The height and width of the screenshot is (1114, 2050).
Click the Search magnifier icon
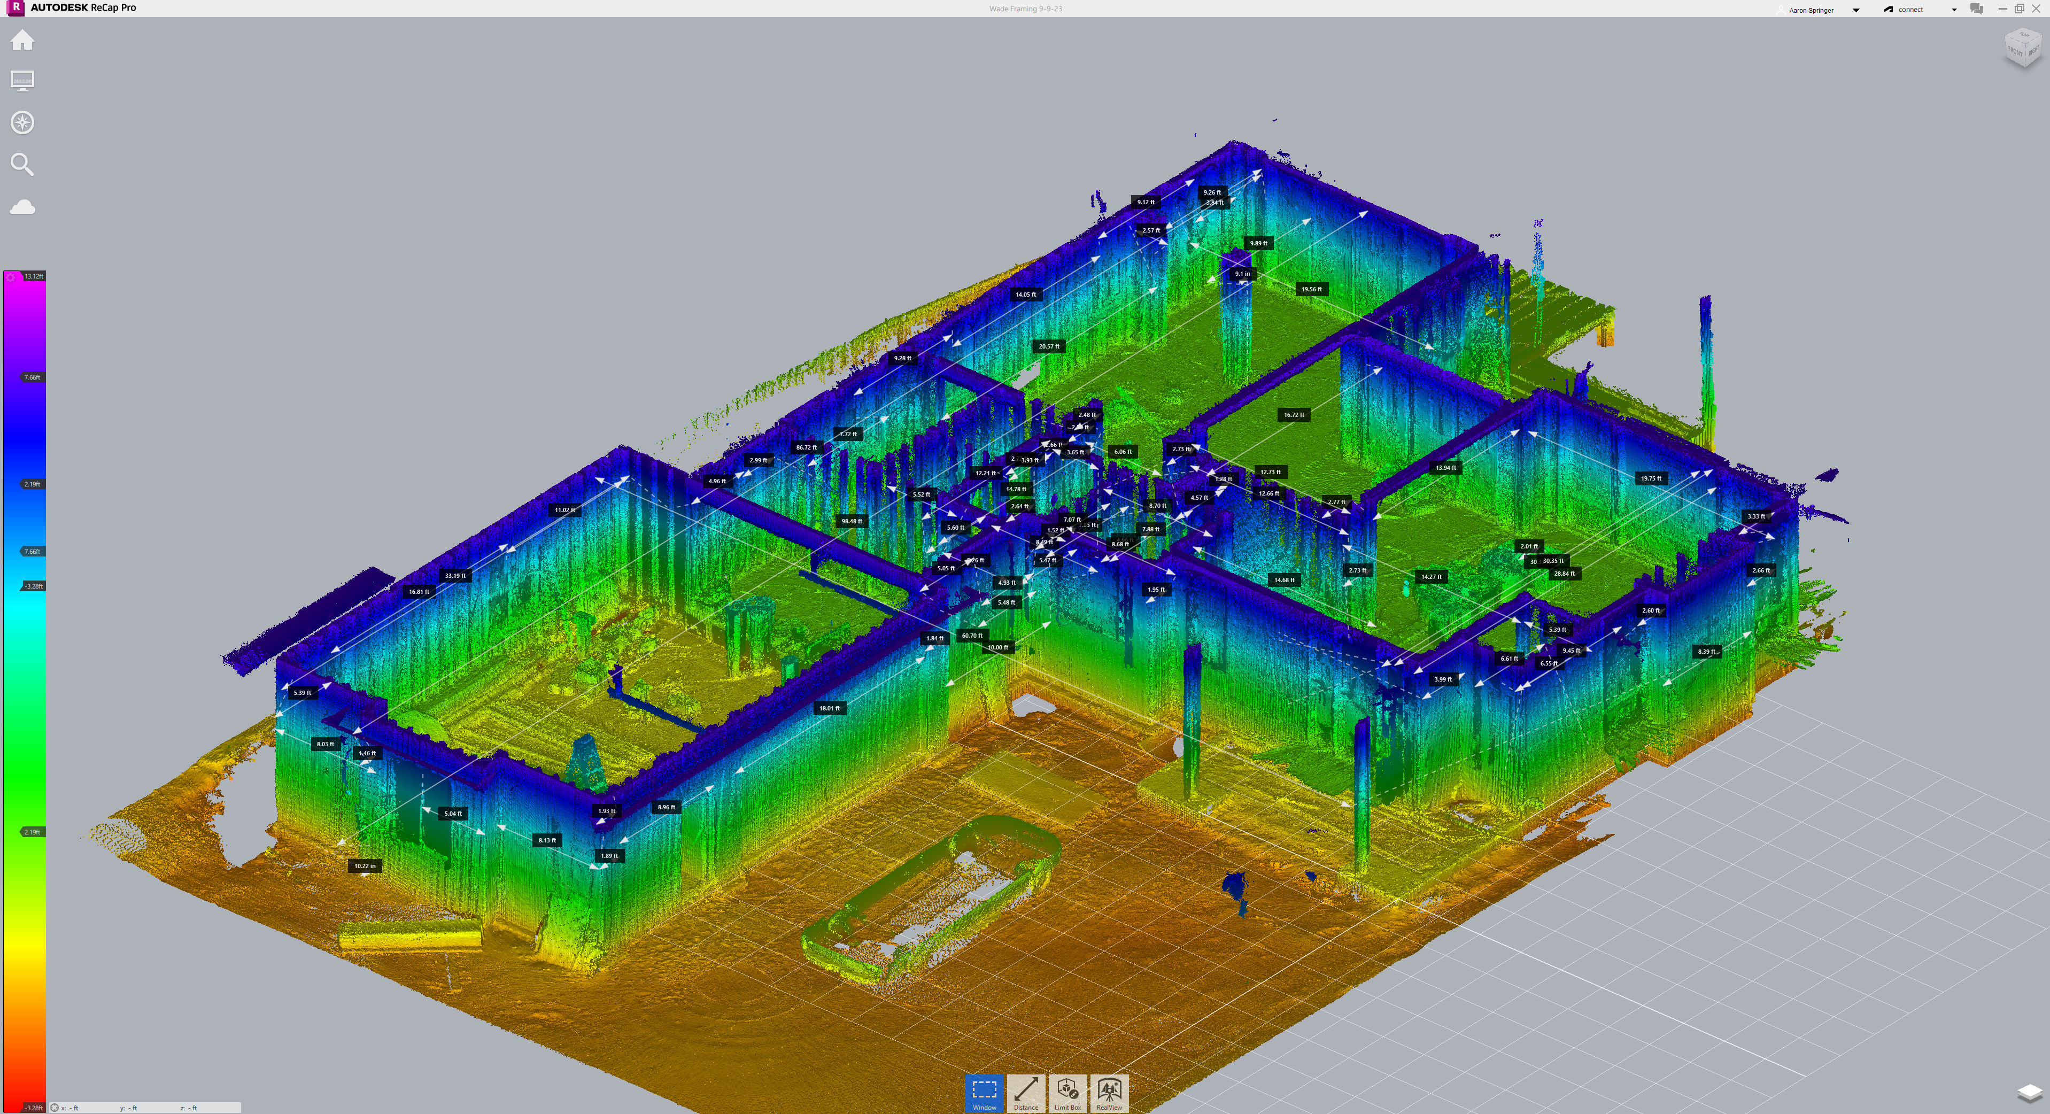pos(22,164)
